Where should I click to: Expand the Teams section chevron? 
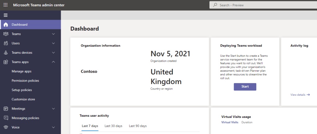click(x=53, y=34)
